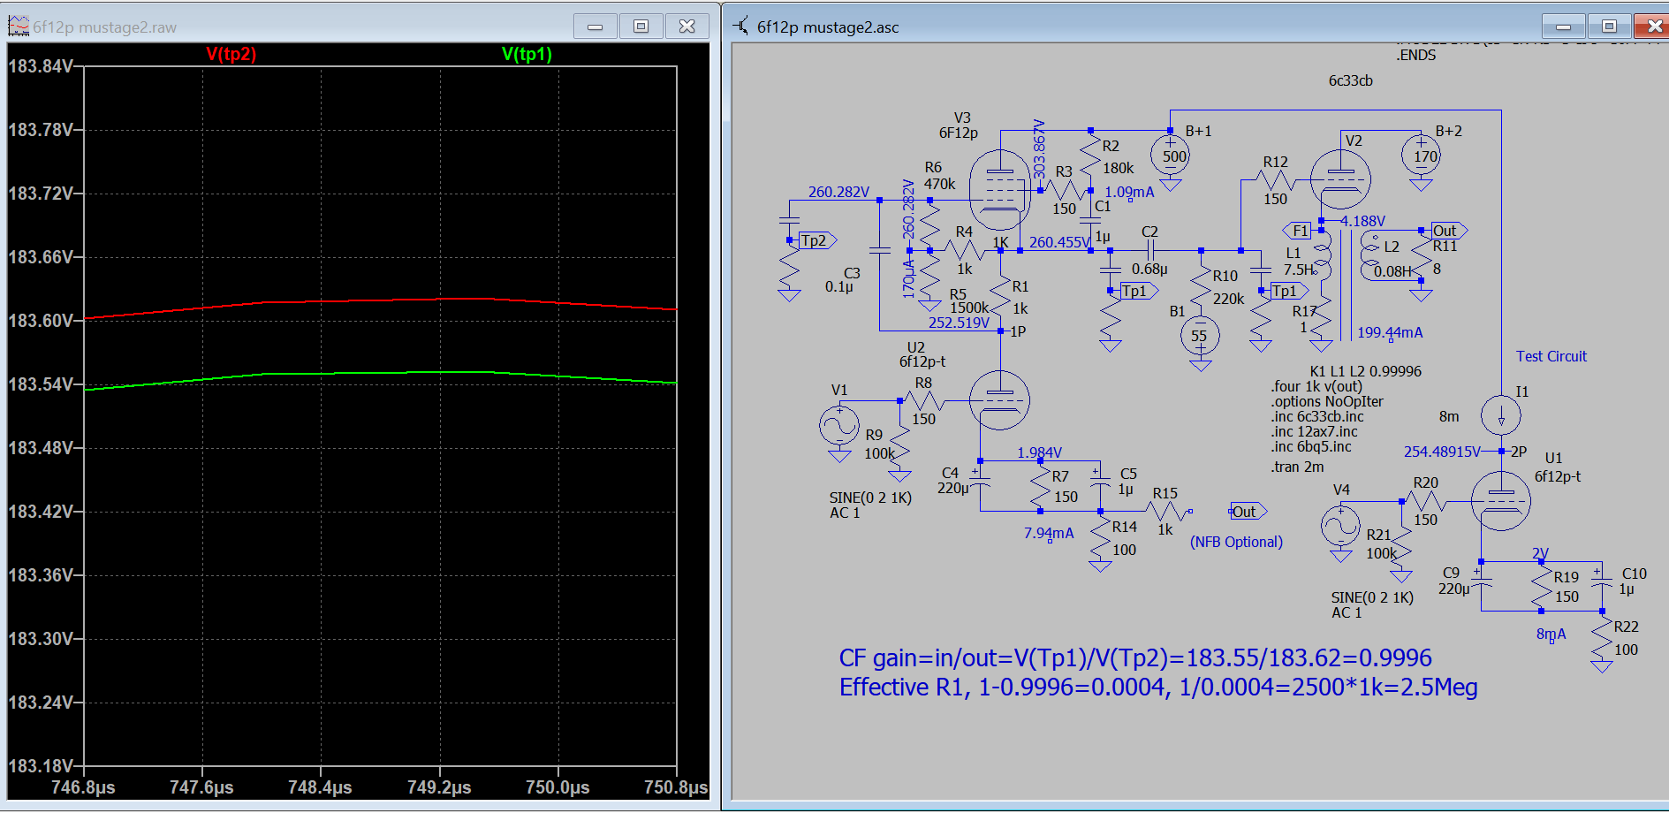Click the 199.44mA current label

point(1390,333)
